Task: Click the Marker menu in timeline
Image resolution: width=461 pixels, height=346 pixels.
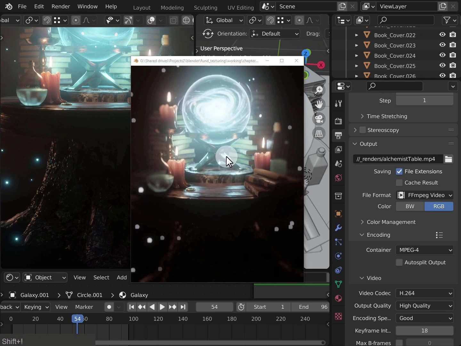Action: (84, 307)
